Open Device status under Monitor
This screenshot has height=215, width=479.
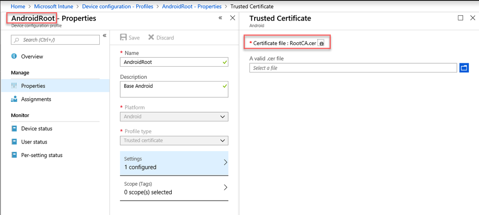(x=36, y=129)
